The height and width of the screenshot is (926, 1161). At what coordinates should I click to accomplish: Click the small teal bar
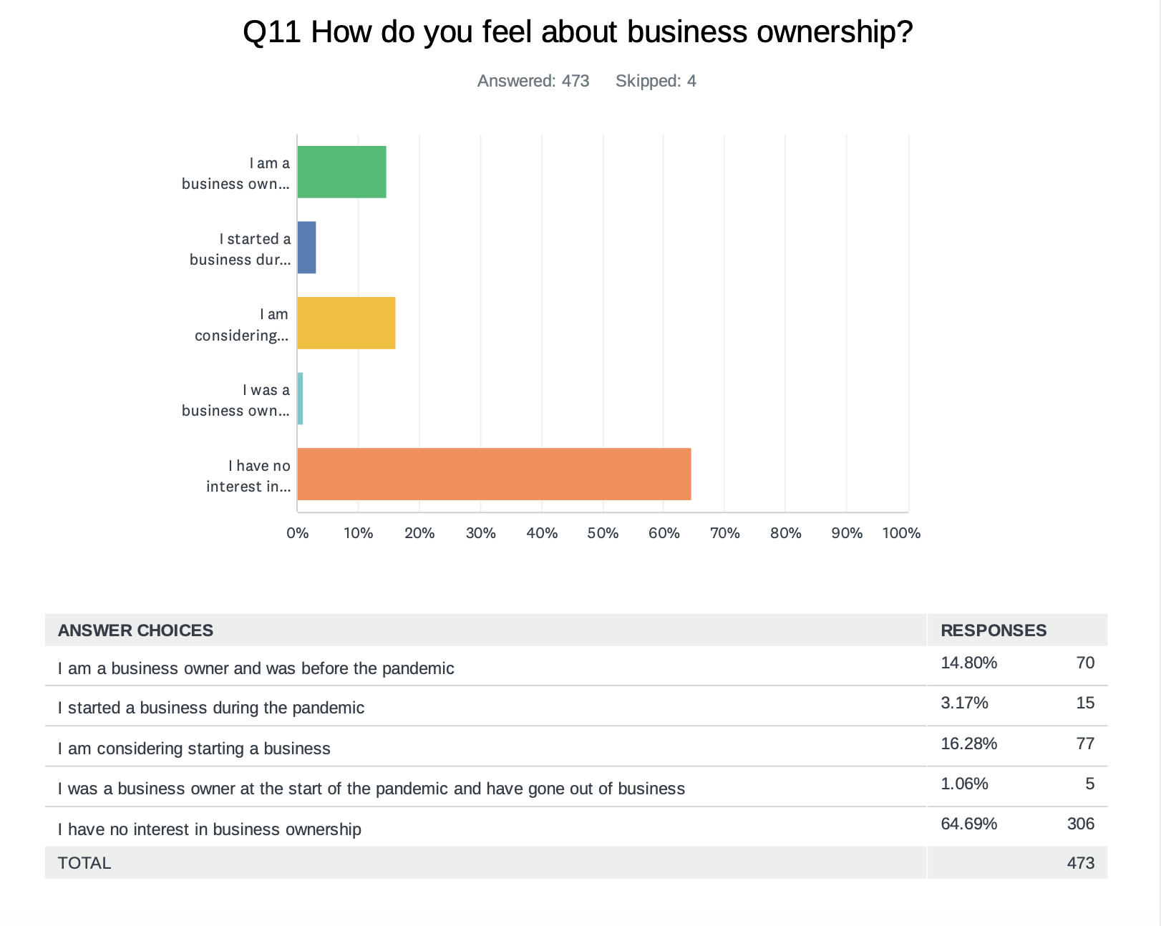300,399
